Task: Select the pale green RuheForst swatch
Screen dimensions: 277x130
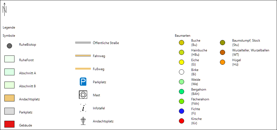Action: pos(9,59)
